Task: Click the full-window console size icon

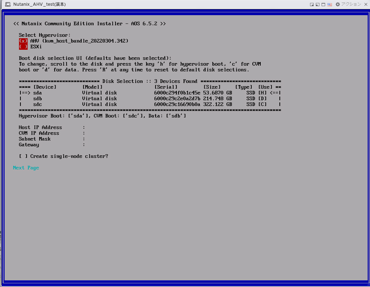Action: [323, 4]
